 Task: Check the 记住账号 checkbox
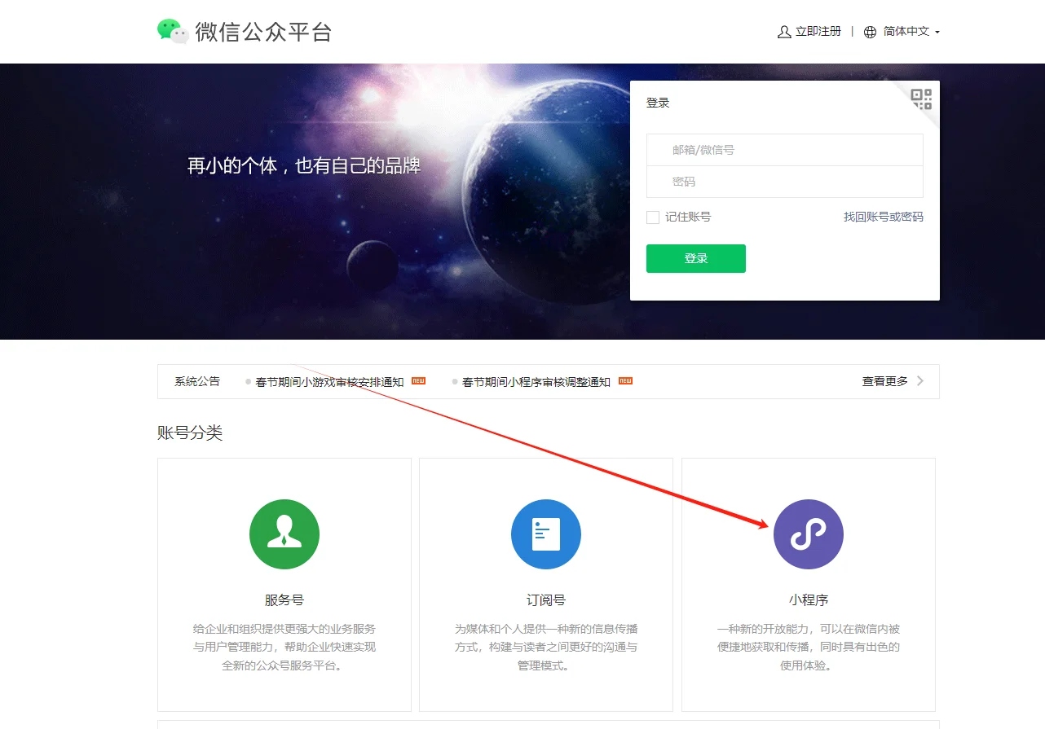(x=653, y=217)
